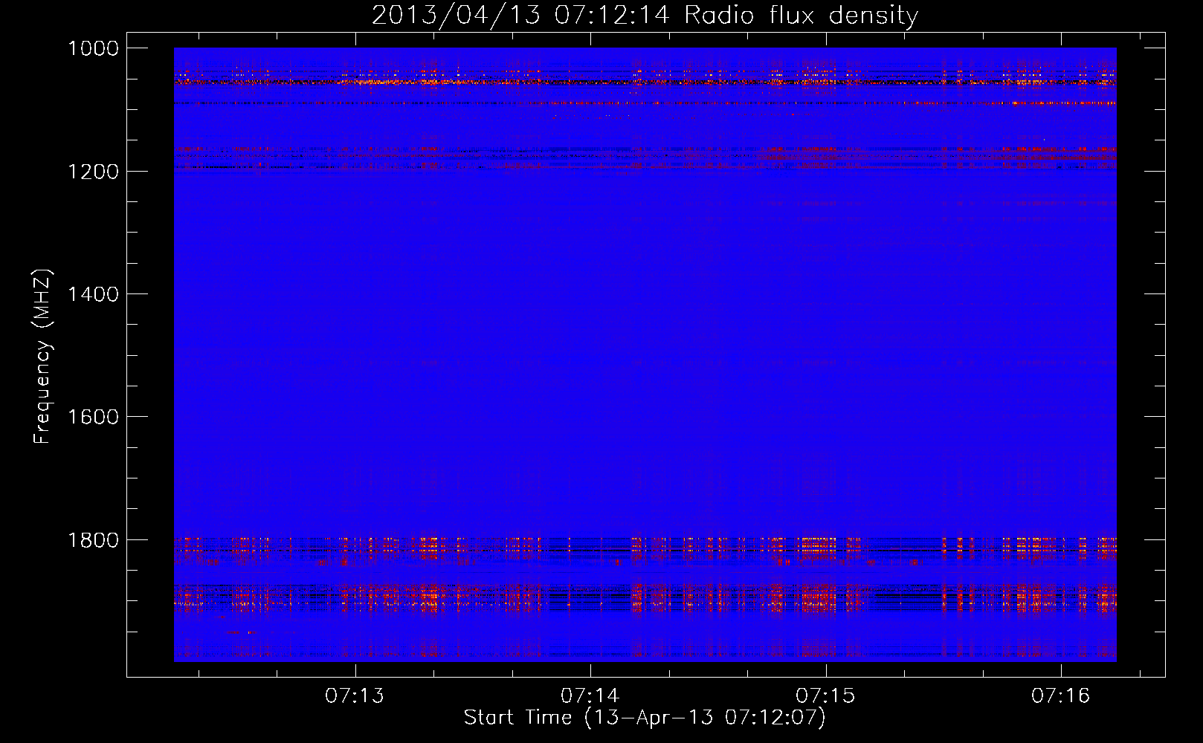Image resolution: width=1203 pixels, height=743 pixels.
Task: Click the "Start Time (13-Apr-13 07:12:07)" label
Action: click(645, 718)
